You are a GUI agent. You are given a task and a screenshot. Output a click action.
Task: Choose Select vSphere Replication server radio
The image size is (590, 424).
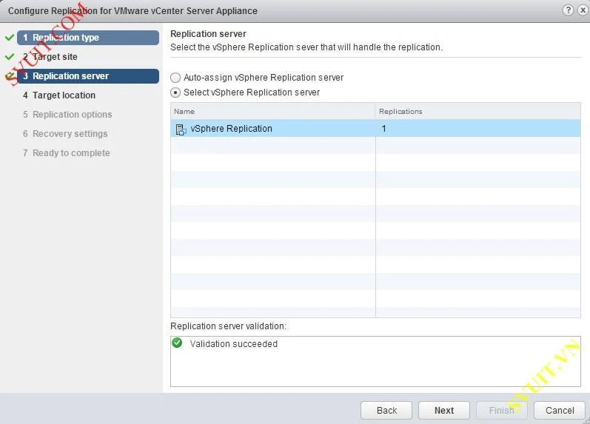click(175, 92)
